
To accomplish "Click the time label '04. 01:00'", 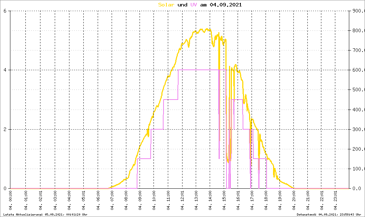I will tap(26, 201).
